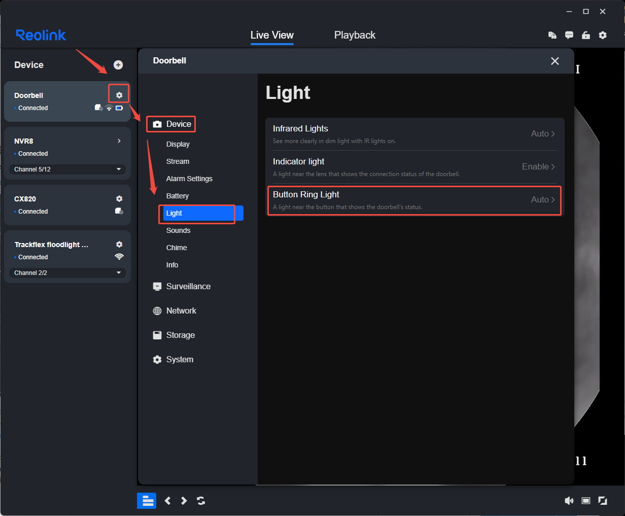Open the Indicator light Enable option
Viewport: 625px width, 516px height.
[538, 166]
